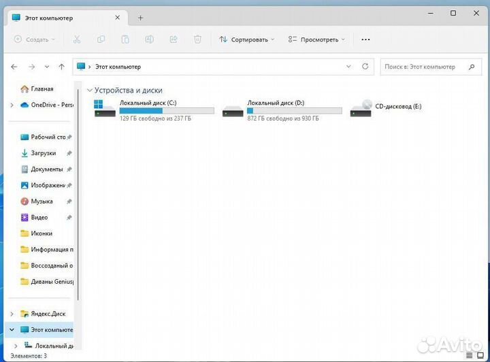Image resolution: width=490 pixels, height=362 pixels.
Task: Click the Share icon in toolbar
Action: pyautogui.click(x=173, y=39)
